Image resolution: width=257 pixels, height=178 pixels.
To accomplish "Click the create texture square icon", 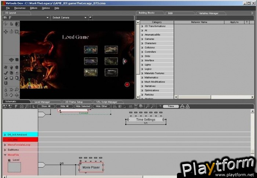I will [11, 78].
